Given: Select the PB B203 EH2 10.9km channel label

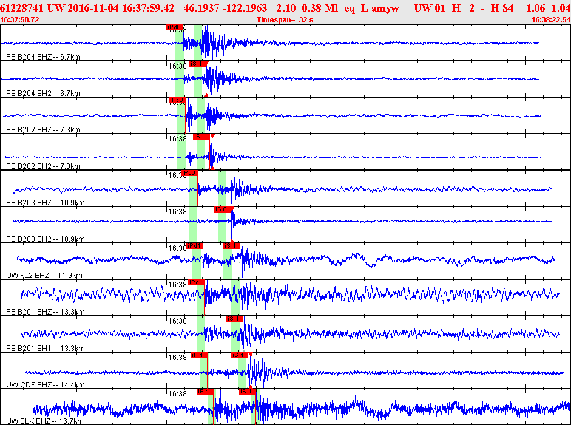Looking at the screenshot, I should [45, 239].
